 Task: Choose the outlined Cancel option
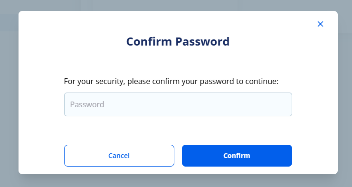pos(119,156)
